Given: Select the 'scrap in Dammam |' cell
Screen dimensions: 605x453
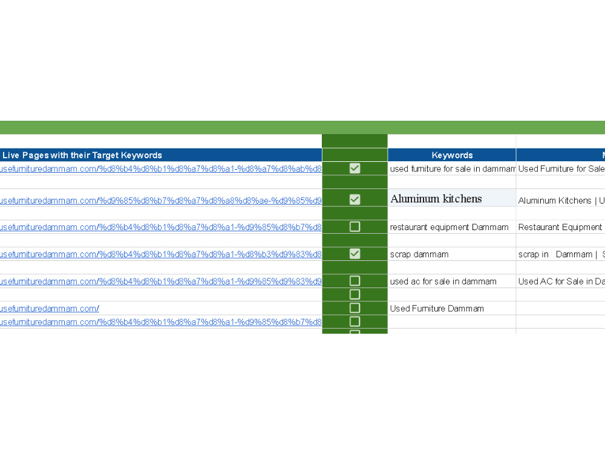Looking at the screenshot, I should pos(561,254).
